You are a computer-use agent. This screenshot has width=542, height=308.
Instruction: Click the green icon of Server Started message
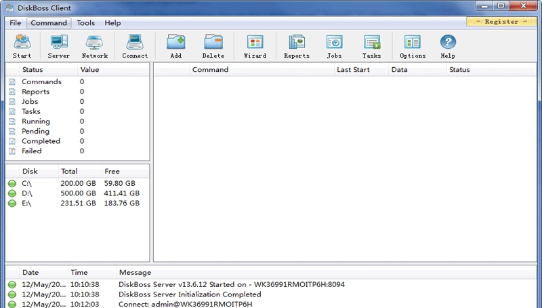click(x=12, y=285)
